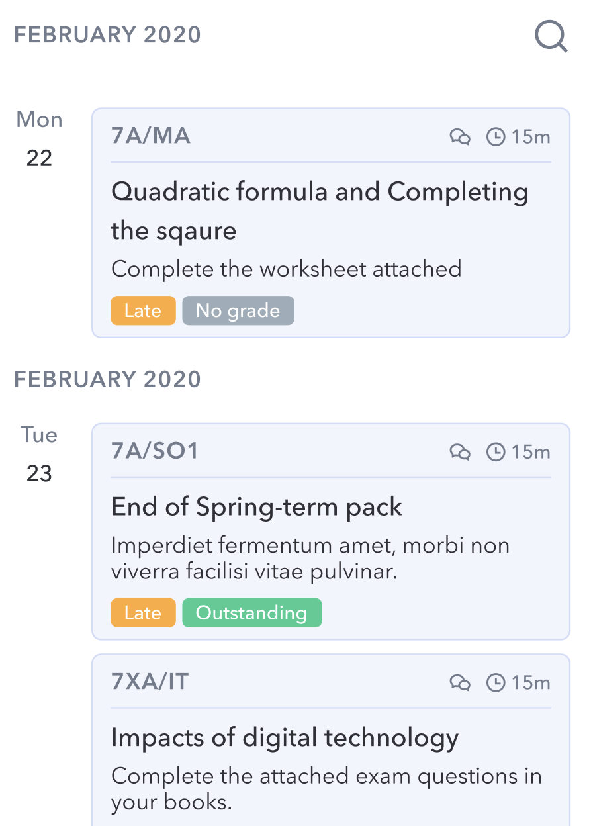This screenshot has width=589, height=826.
Task: Click the No grade tag
Action: [238, 310]
